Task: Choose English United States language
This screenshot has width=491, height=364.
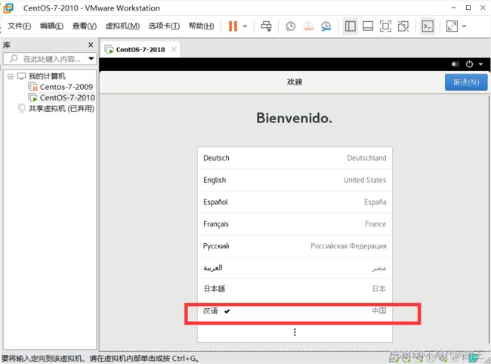Action: [x=295, y=180]
